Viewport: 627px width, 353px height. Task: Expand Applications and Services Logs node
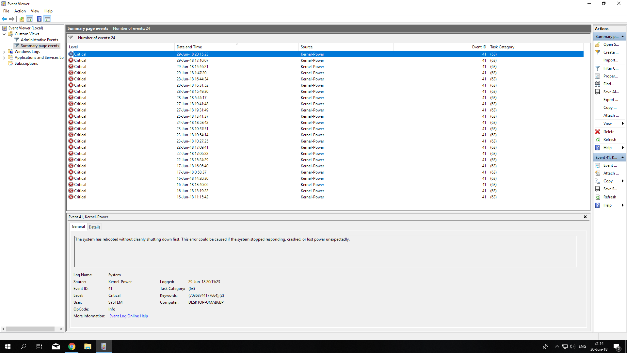tap(4, 58)
